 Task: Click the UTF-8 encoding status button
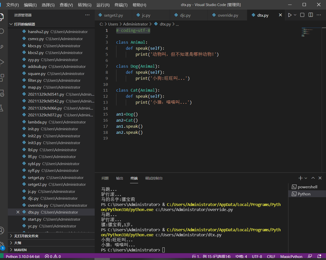point(257,256)
